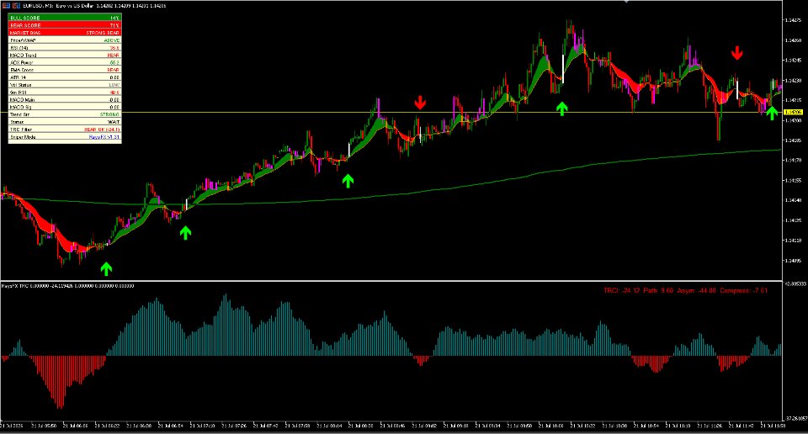This screenshot has height=434, width=808.
Task: Click the latest green buy arrow signal
Action: (x=771, y=113)
